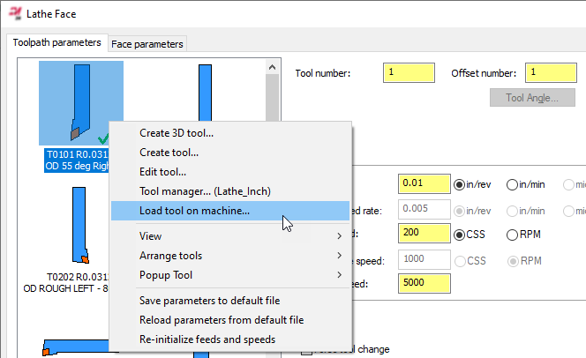Select in/min radio for feed rate 0.01

[512, 185]
